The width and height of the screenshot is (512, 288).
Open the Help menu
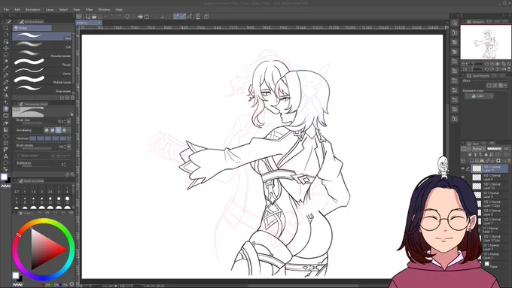tap(119, 10)
